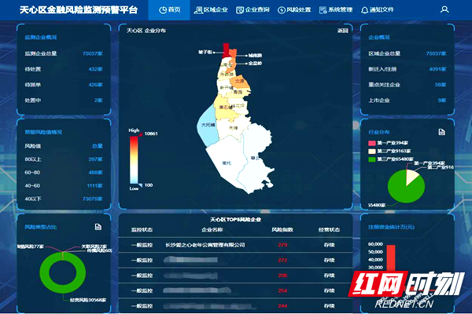472x314 pixels.
Task: Click document icon in 注册资金统计 panel
Action: coord(442,227)
